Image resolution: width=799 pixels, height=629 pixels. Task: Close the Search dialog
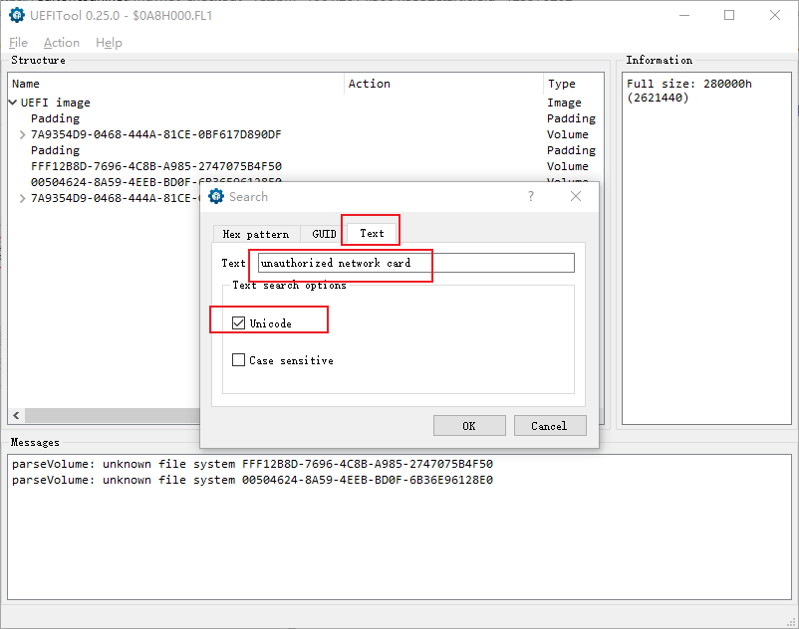(576, 196)
